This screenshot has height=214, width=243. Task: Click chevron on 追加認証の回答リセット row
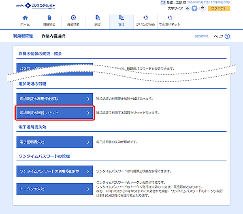[x=88, y=113]
